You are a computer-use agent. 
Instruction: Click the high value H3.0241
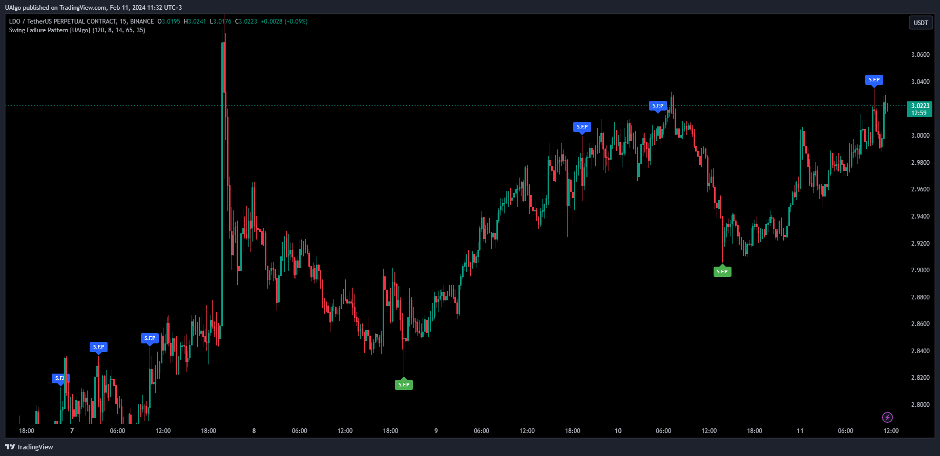click(x=195, y=21)
